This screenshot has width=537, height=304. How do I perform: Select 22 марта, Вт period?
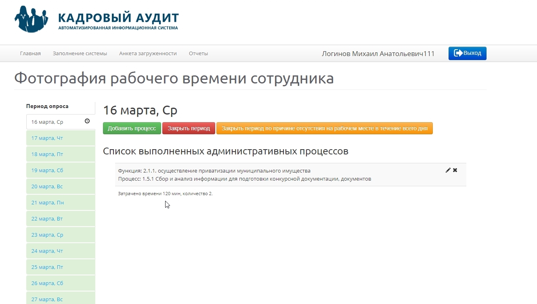61,219
